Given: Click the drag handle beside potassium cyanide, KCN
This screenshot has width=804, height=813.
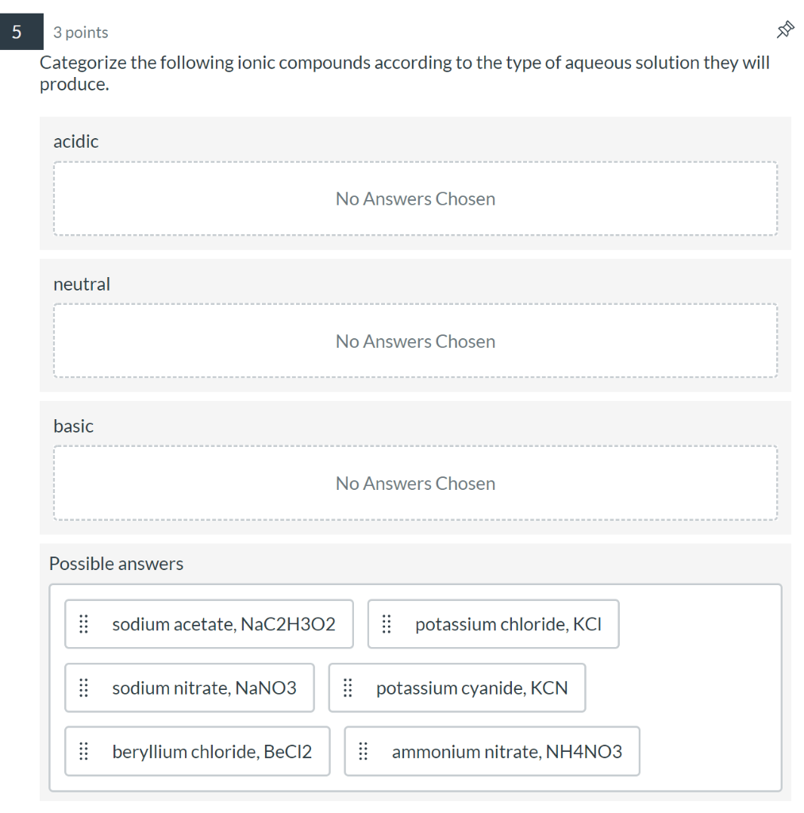Looking at the screenshot, I should (x=347, y=688).
